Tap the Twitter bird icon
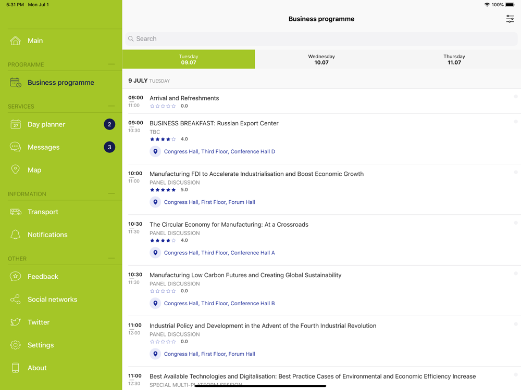 (x=16, y=322)
